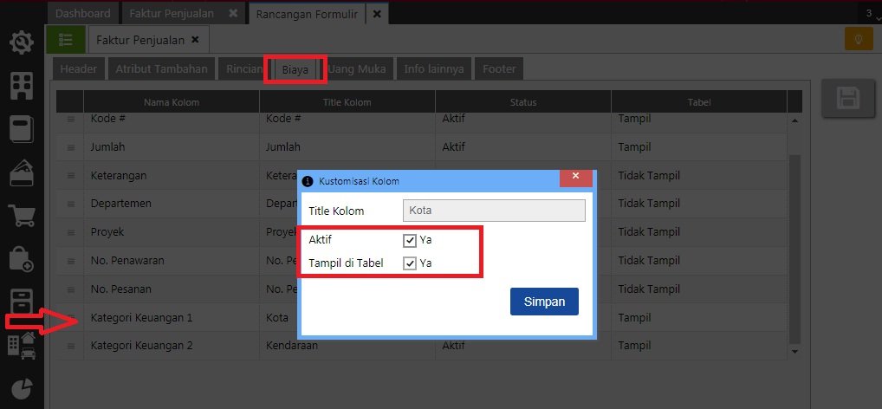Open the inventory cabinet icon
Viewport: 882px width, 409px height.
point(22,302)
